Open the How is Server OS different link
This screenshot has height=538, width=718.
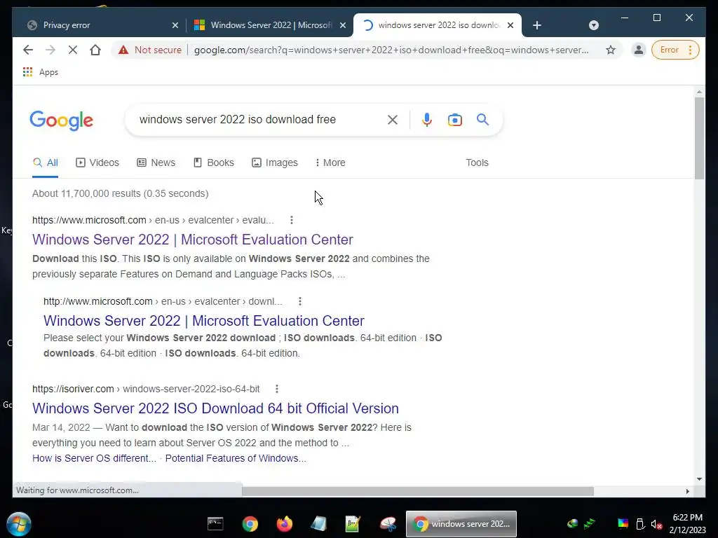94,458
